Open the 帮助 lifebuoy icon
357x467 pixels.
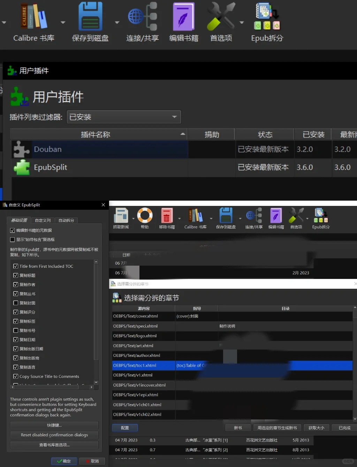(145, 215)
